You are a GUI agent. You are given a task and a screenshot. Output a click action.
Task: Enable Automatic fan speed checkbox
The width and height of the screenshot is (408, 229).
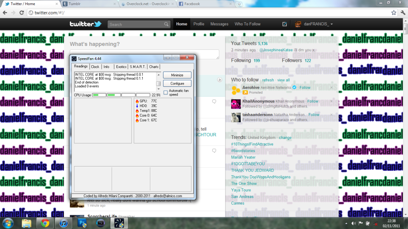166,92
